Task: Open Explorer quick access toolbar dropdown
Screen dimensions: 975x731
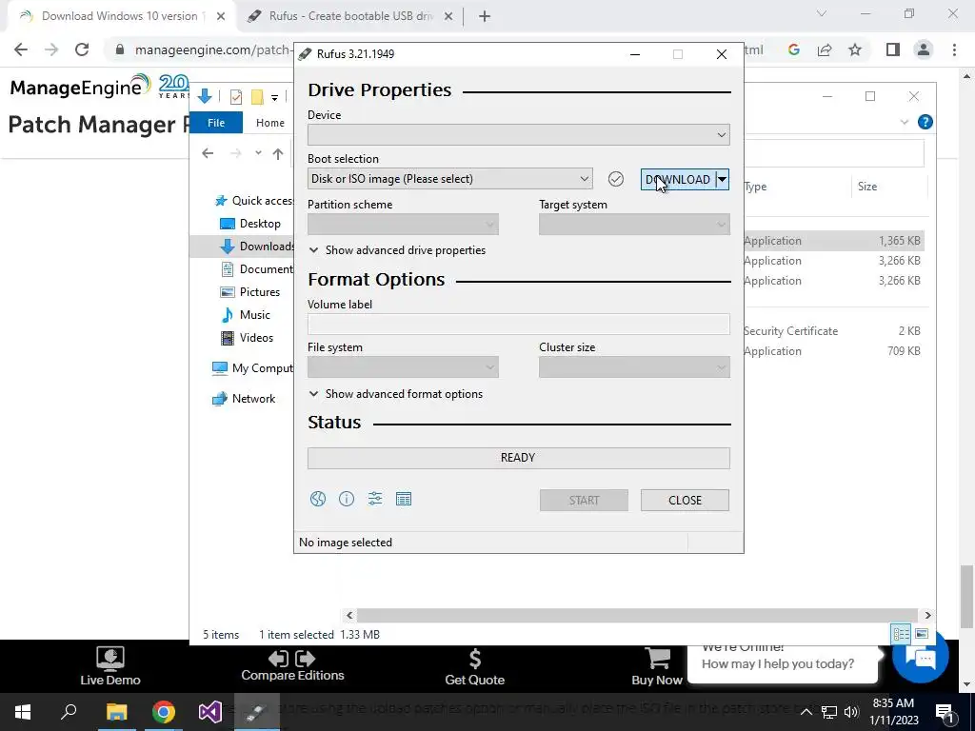Action: 274,97
